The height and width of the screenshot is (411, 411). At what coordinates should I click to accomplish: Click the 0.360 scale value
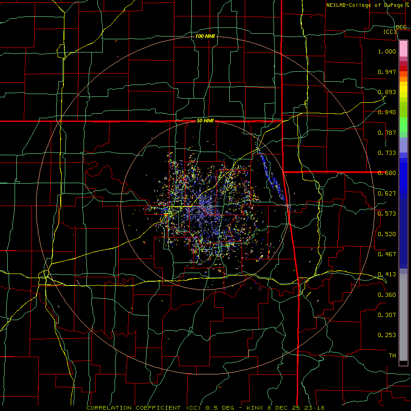pos(387,295)
